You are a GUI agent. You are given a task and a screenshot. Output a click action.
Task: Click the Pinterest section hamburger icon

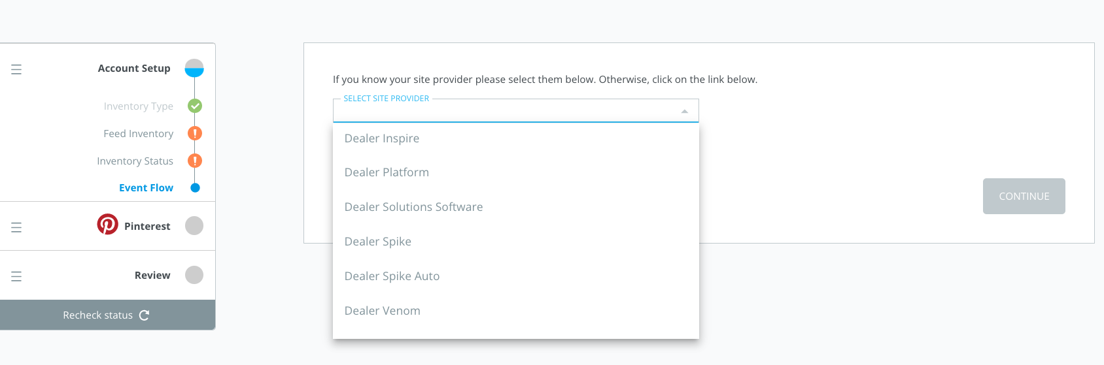[16, 227]
